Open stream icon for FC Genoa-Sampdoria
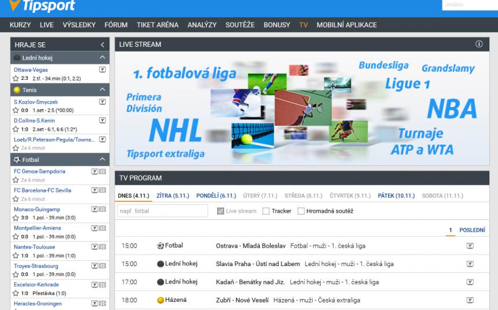This screenshot has width=498, height=310. 94,171
